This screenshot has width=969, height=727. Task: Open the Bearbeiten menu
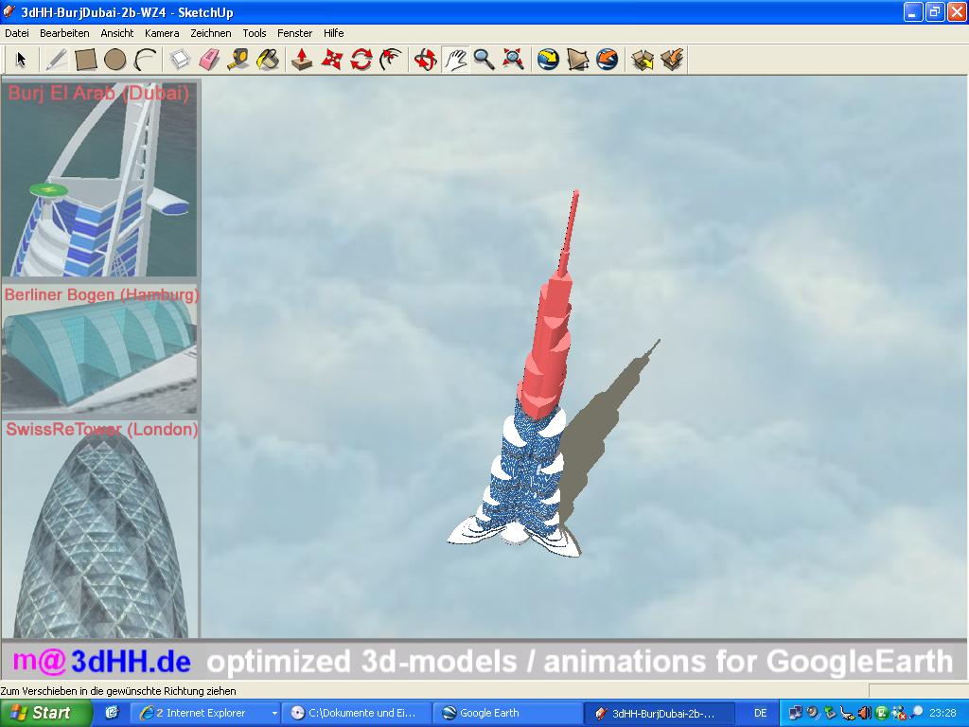coord(64,33)
